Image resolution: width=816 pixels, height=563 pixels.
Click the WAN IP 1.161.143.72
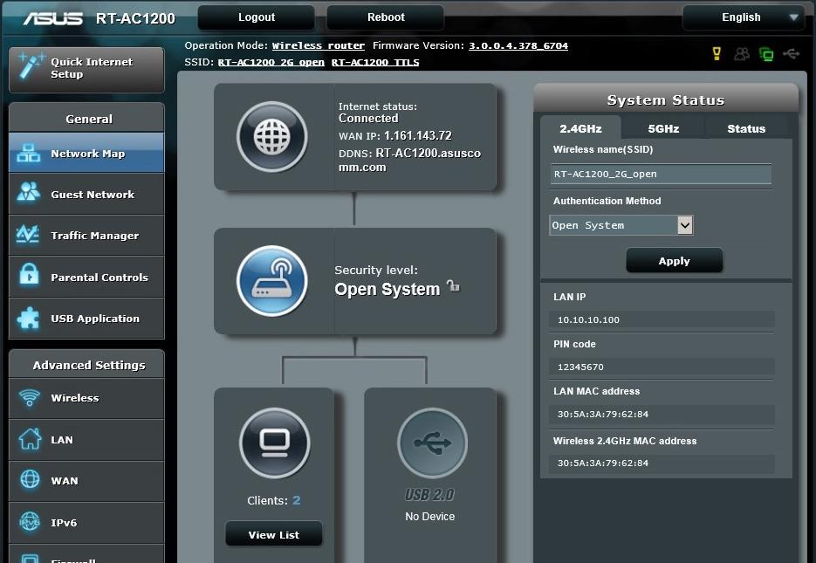click(x=418, y=136)
